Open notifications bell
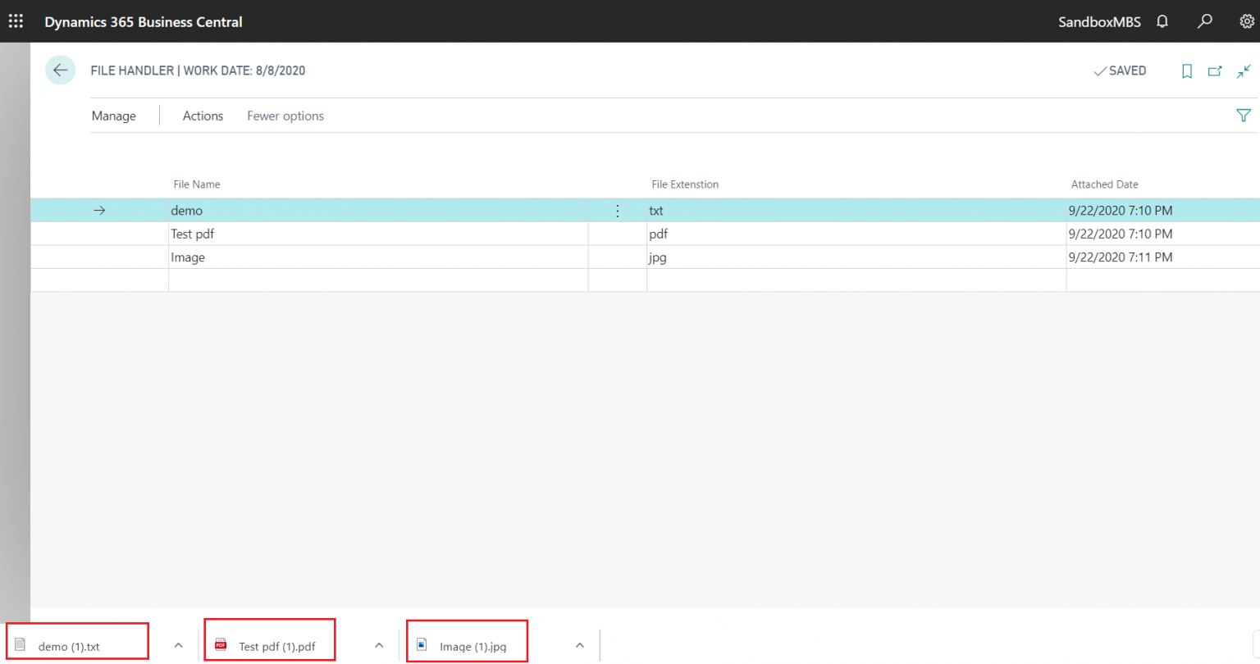The height and width of the screenshot is (664, 1260). [1162, 21]
